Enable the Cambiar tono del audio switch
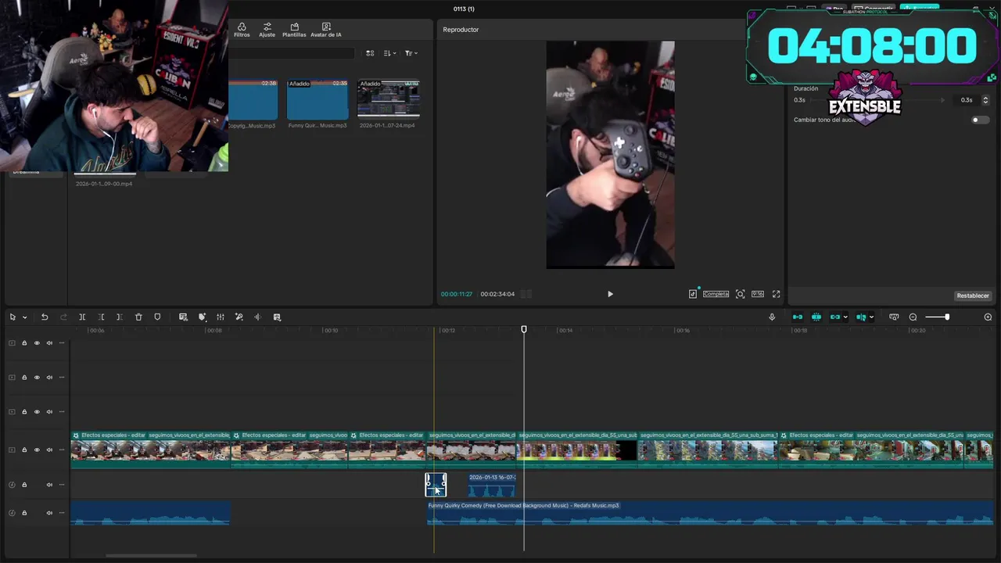This screenshot has width=1001, height=563. pos(980,120)
